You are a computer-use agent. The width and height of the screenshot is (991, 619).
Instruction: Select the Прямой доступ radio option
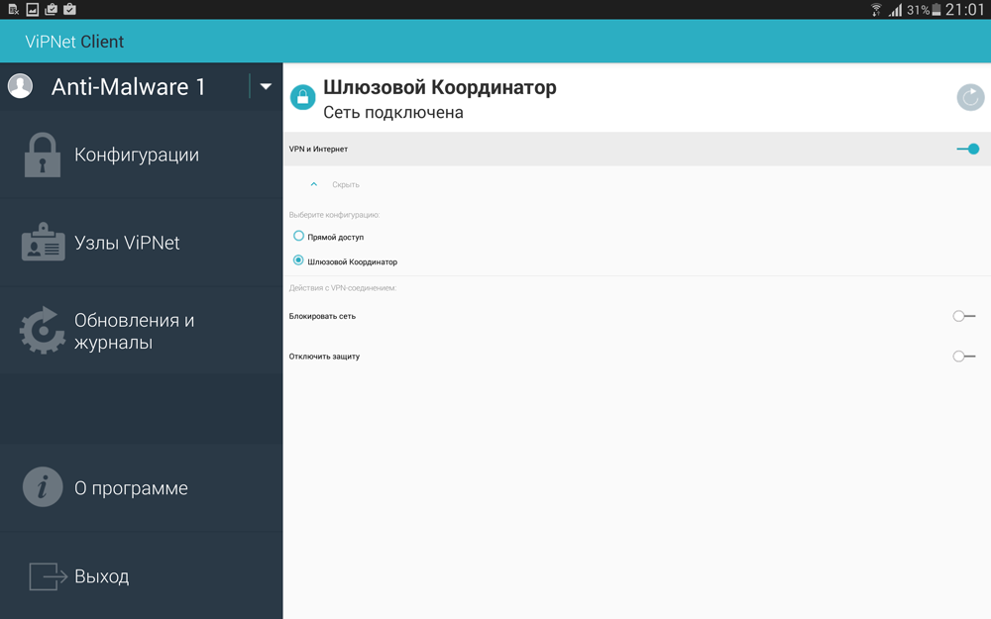(x=298, y=237)
